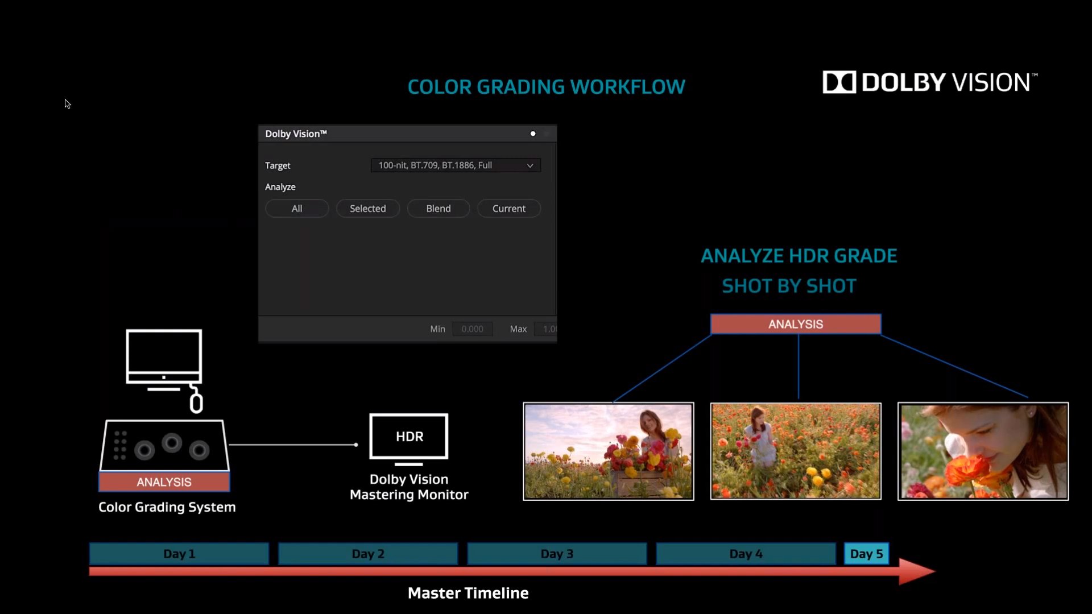Click the Target label in panel
Viewport: 1092px width, 614px height.
tap(278, 165)
